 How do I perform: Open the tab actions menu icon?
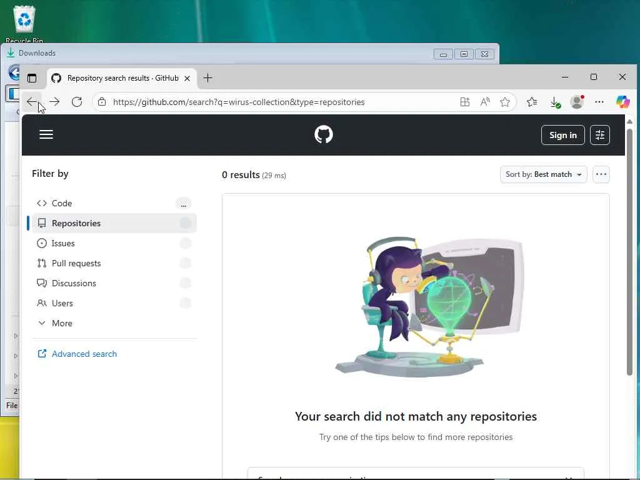click(32, 78)
